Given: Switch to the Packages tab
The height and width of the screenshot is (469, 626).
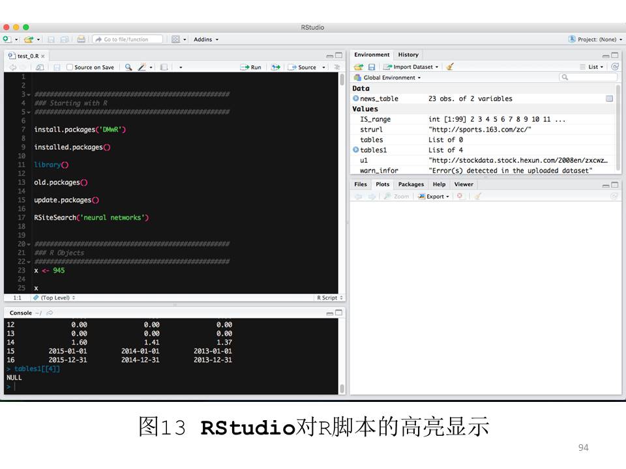Looking at the screenshot, I should (x=411, y=184).
